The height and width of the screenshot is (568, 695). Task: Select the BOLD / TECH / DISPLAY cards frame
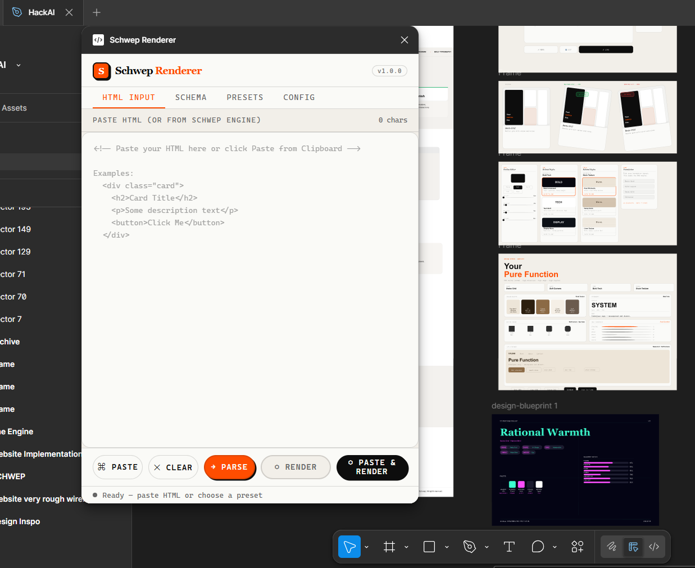tap(588, 203)
